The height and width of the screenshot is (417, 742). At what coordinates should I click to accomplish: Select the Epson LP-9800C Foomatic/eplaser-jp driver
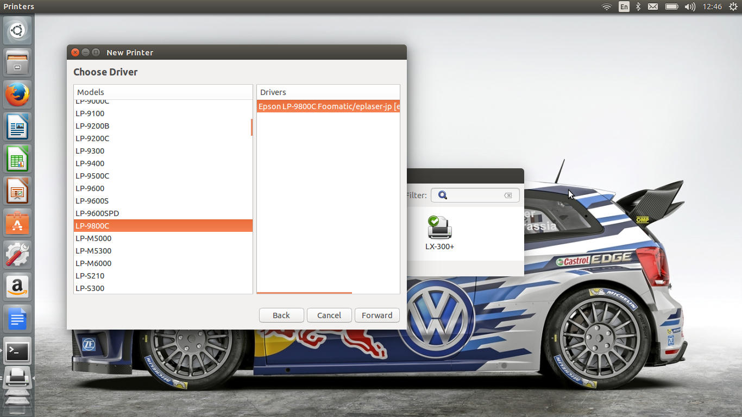click(x=328, y=106)
